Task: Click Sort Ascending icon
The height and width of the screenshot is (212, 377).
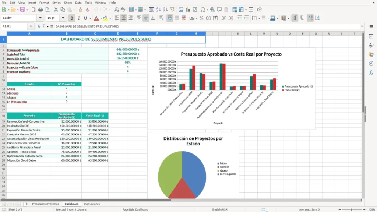Action: pyautogui.click(x=158, y=10)
